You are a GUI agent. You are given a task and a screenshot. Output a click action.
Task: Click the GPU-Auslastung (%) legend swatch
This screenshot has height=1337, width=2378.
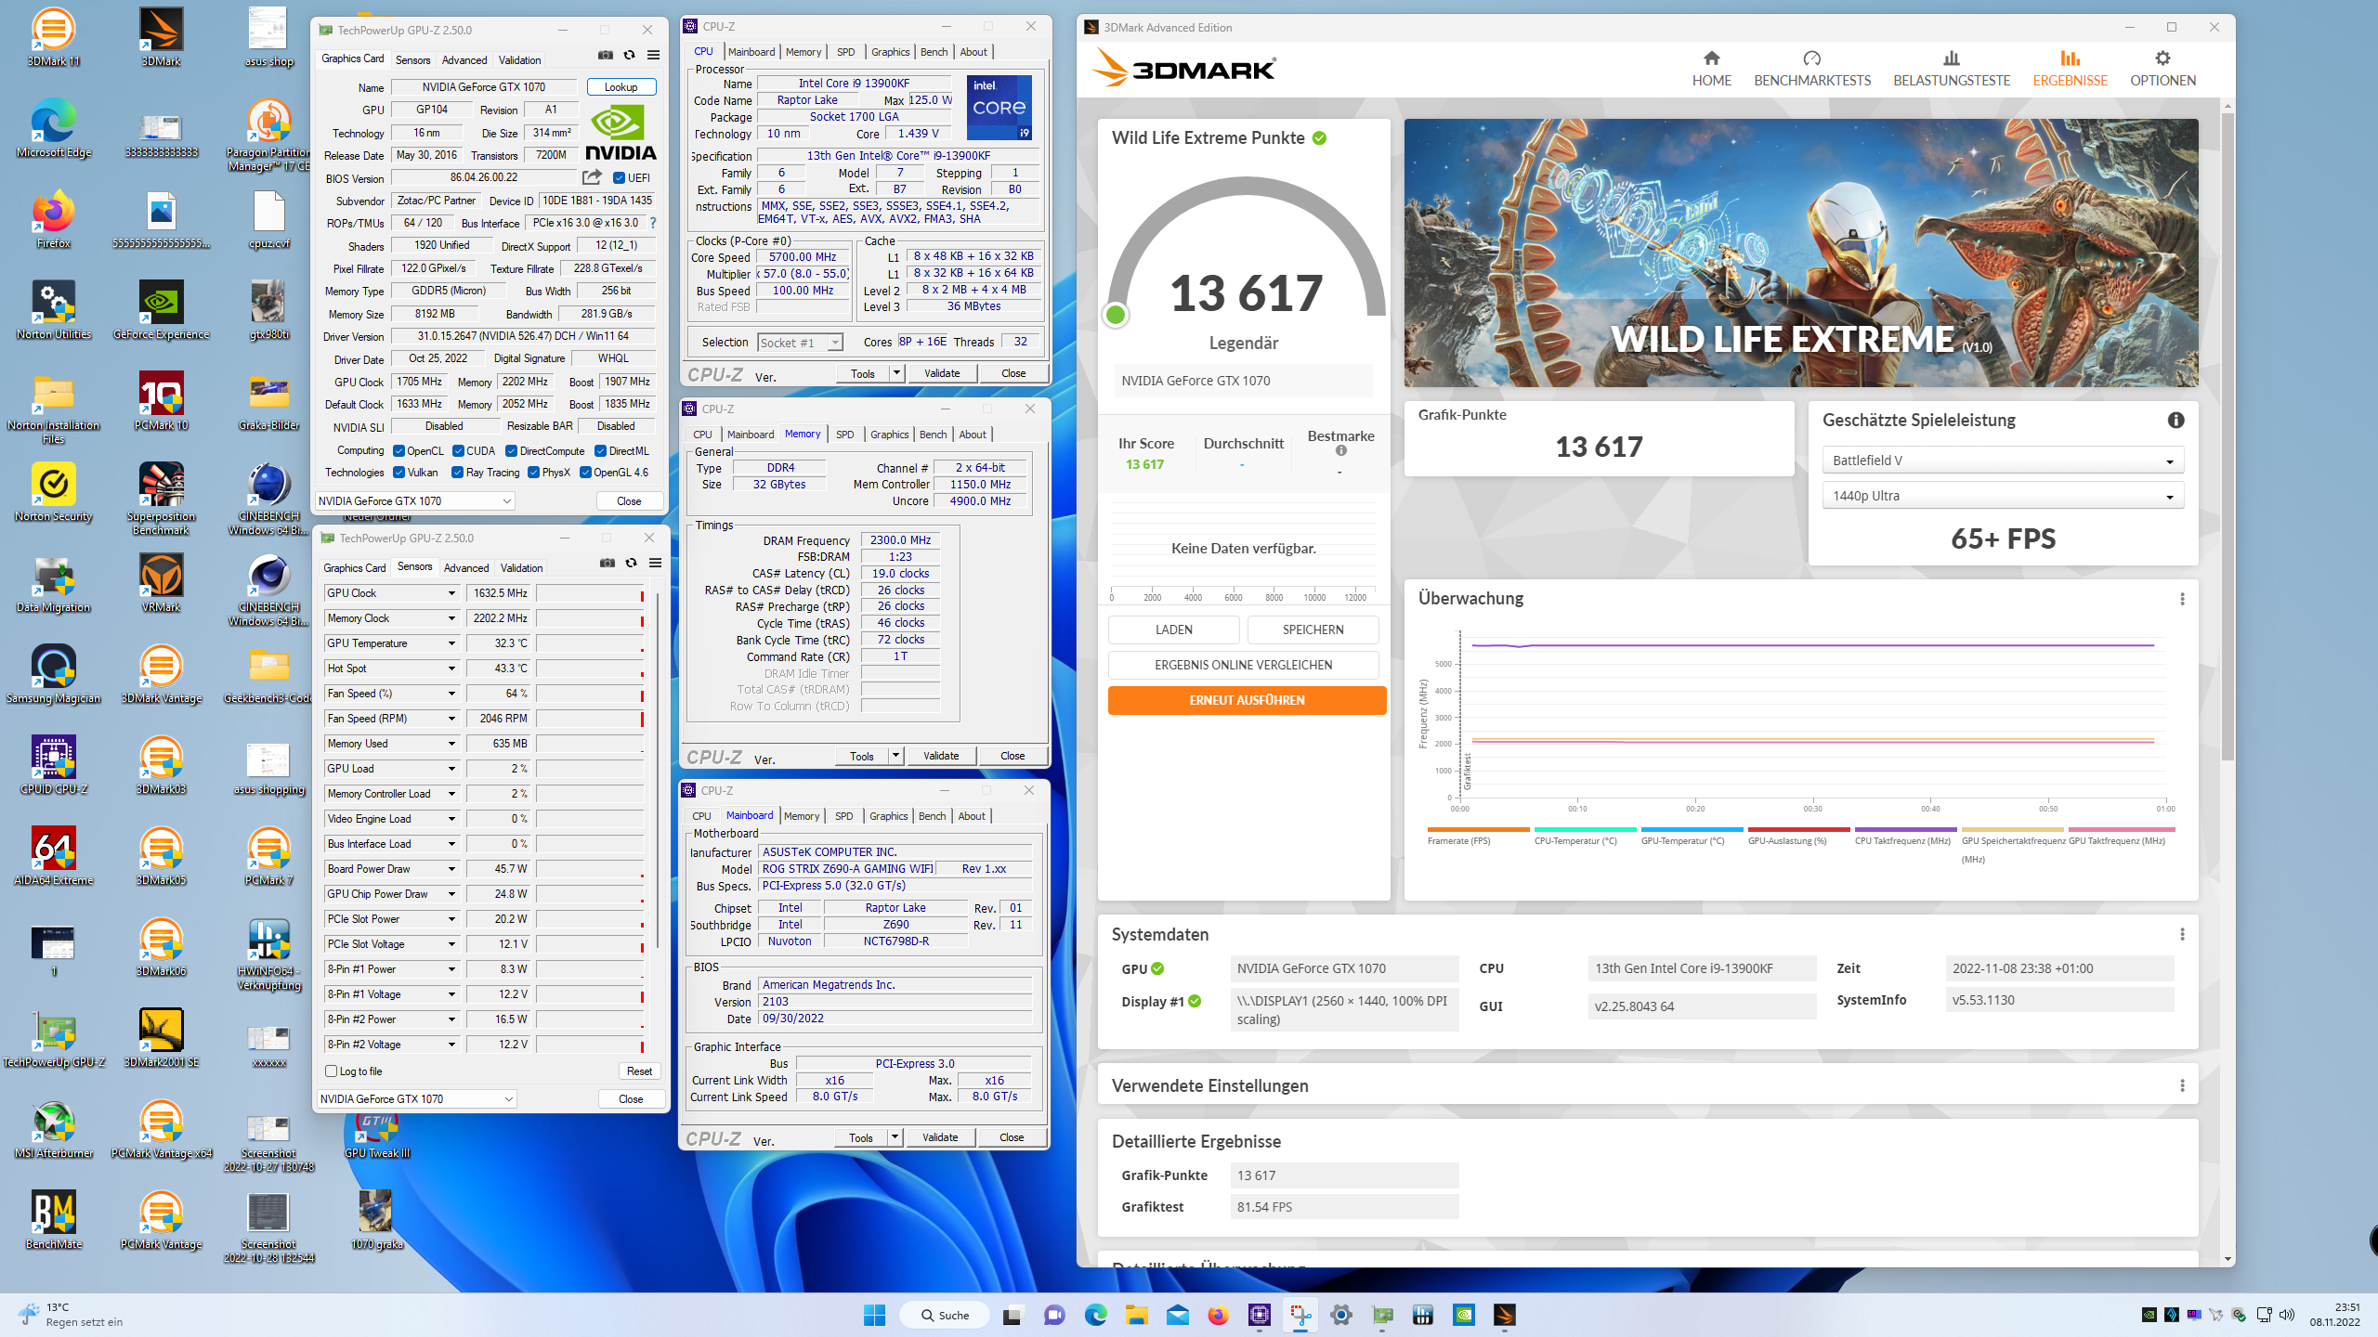(x=1798, y=830)
